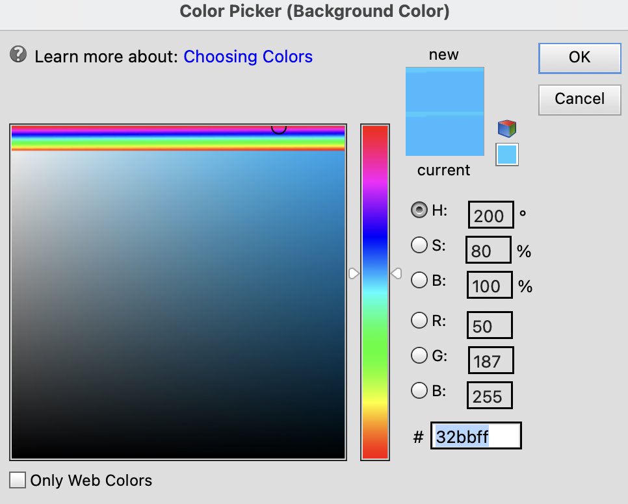
Task: Enable the Only Web Colors checkbox
Action: (18, 480)
